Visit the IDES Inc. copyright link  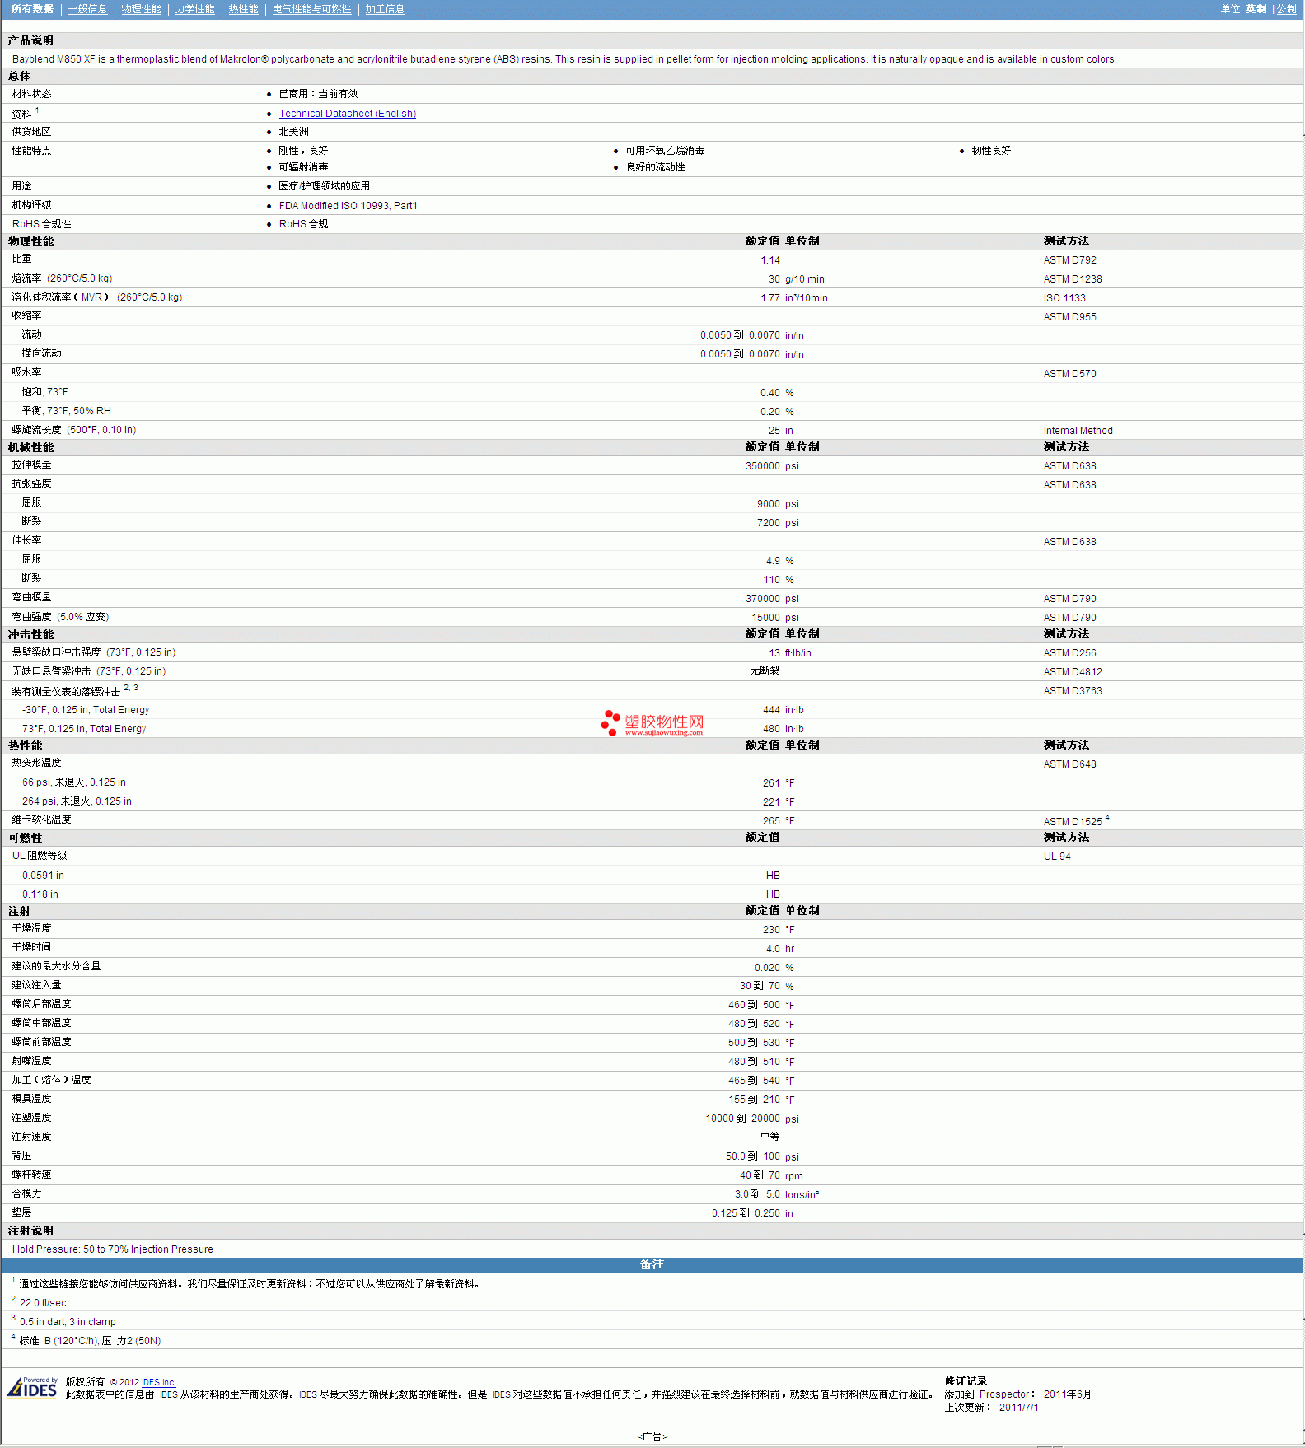[158, 1382]
